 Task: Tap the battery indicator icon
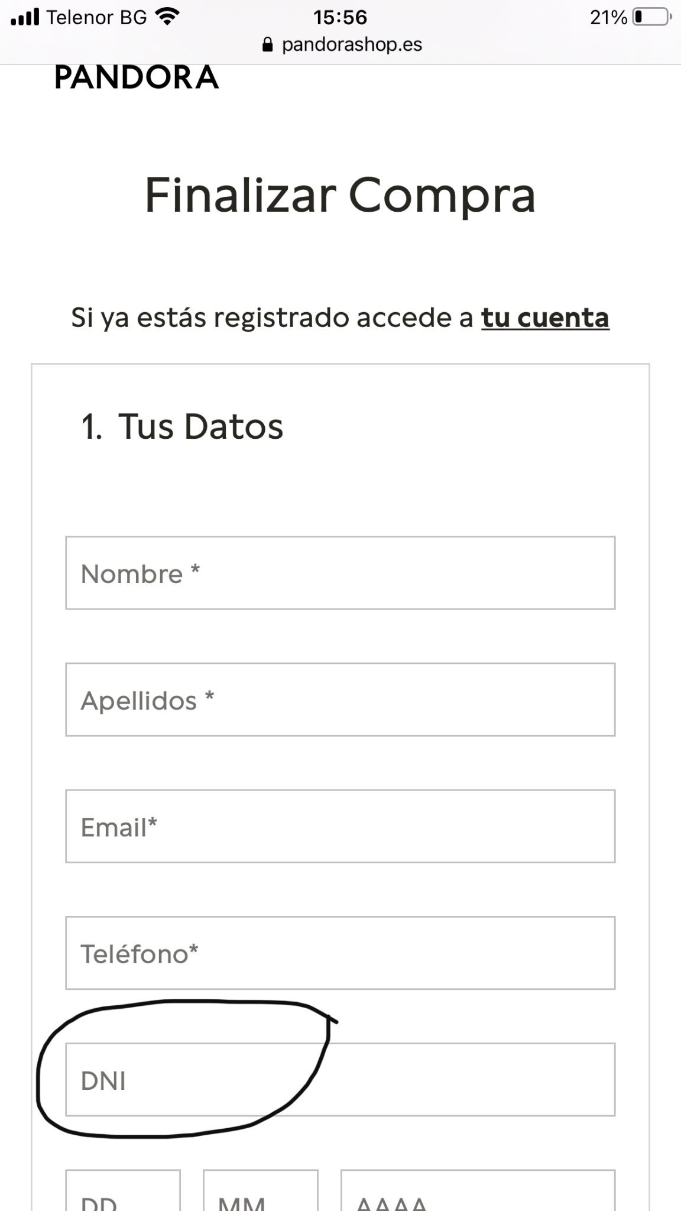click(651, 17)
